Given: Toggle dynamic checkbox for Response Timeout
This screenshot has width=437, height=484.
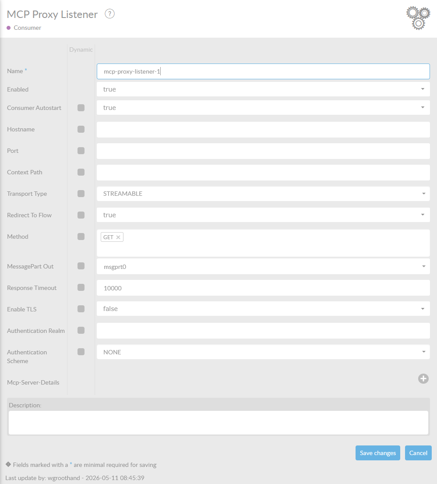Looking at the screenshot, I should [81, 287].
